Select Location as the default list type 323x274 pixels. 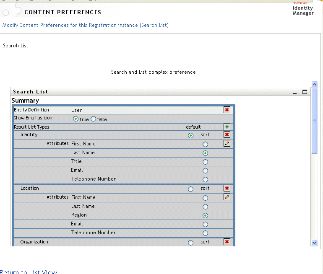(x=190, y=189)
